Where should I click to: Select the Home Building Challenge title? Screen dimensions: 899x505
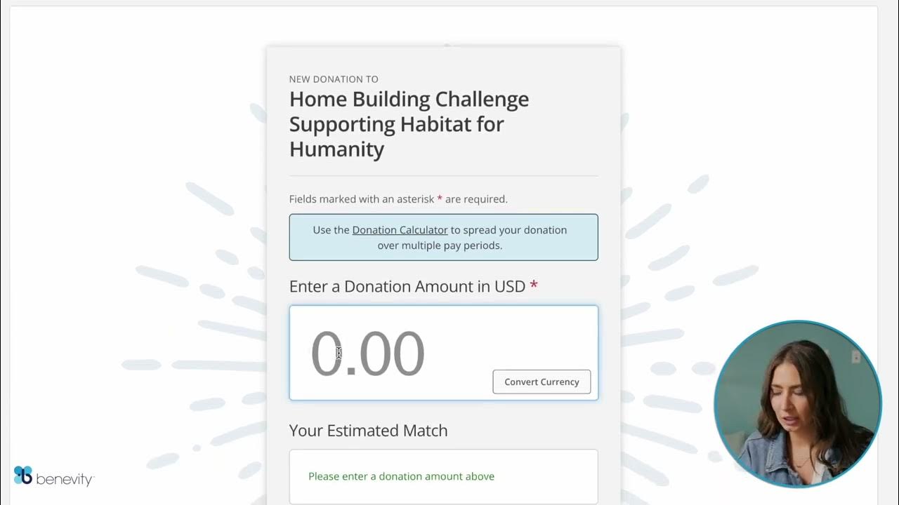click(x=409, y=123)
